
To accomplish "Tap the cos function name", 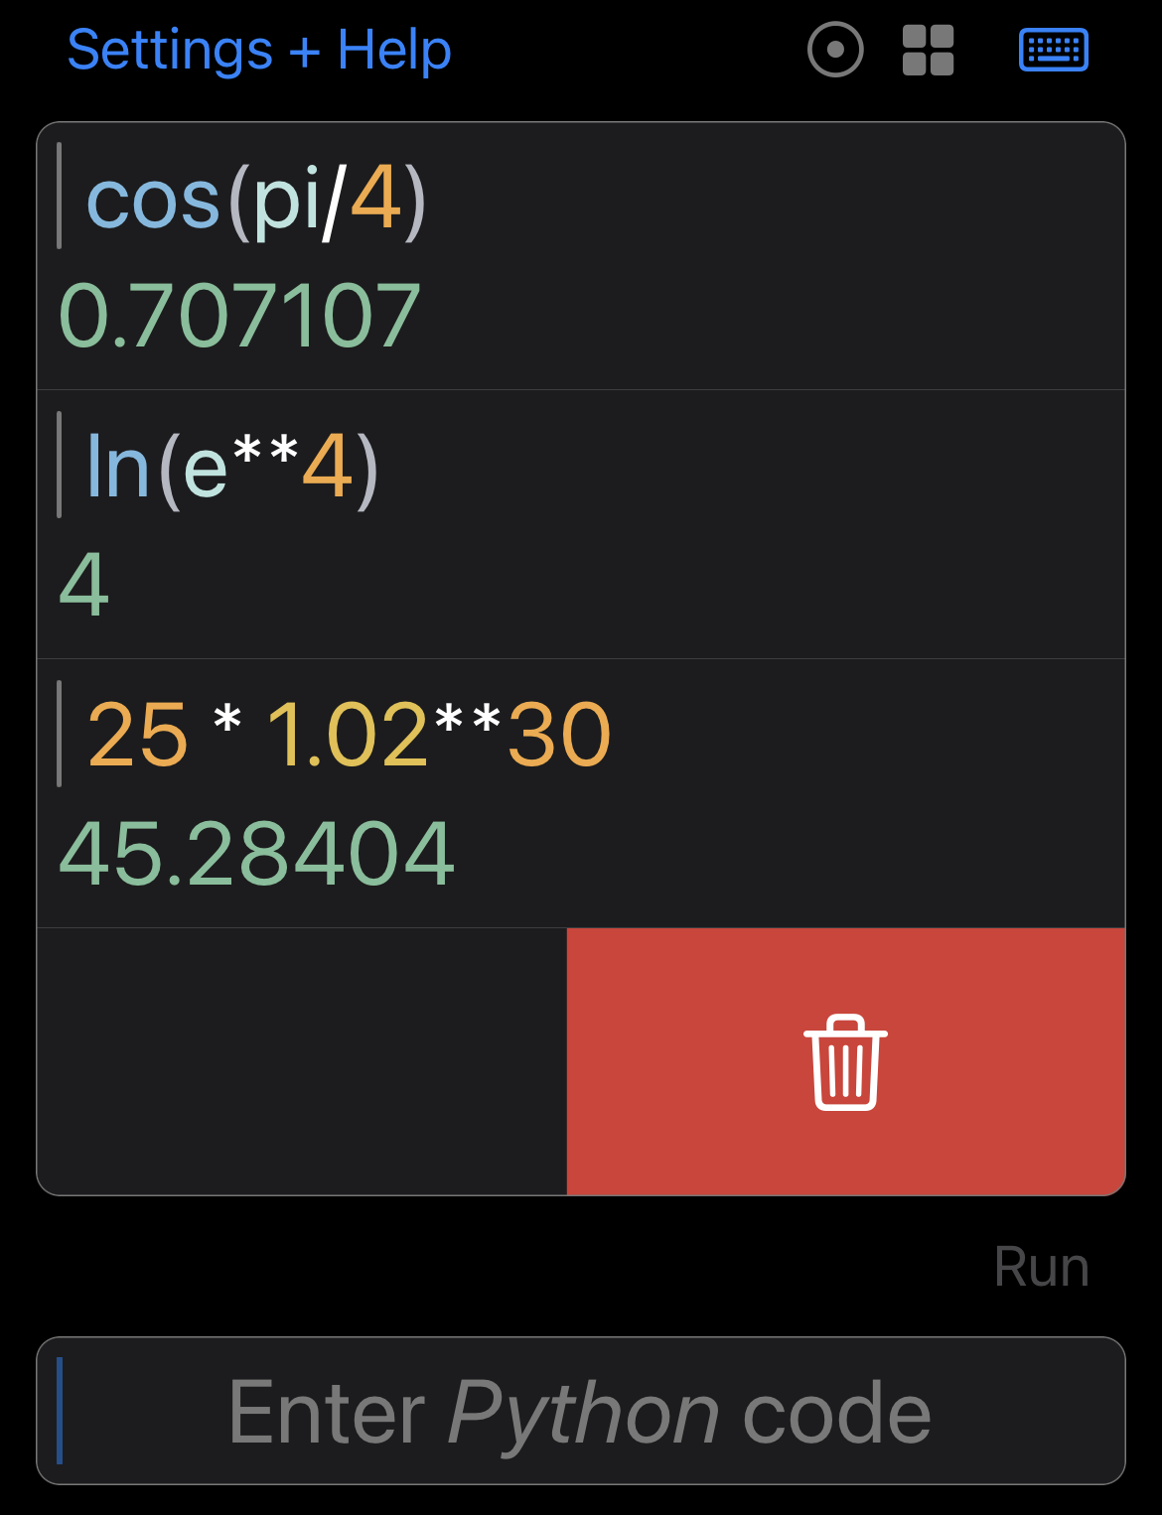I will point(153,201).
